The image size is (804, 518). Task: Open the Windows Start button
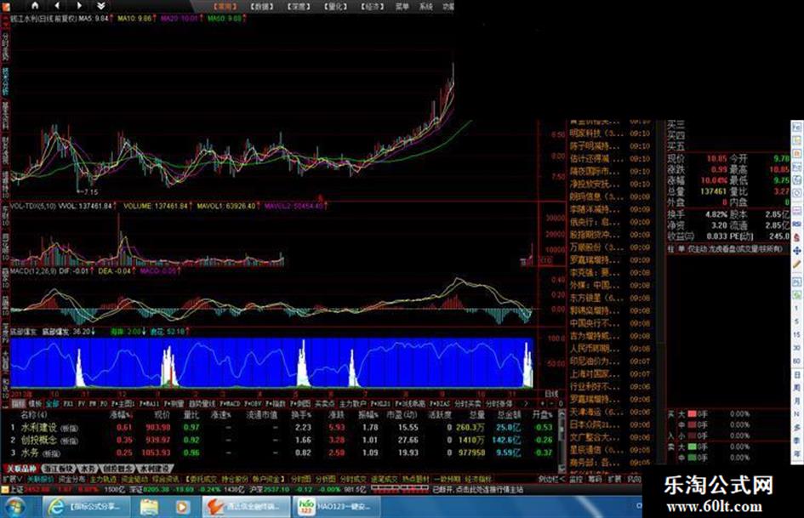(16, 507)
